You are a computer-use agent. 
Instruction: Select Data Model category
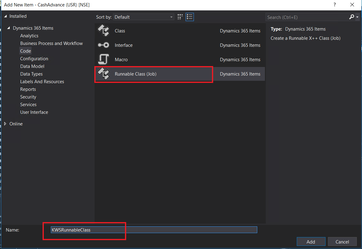tap(32, 66)
